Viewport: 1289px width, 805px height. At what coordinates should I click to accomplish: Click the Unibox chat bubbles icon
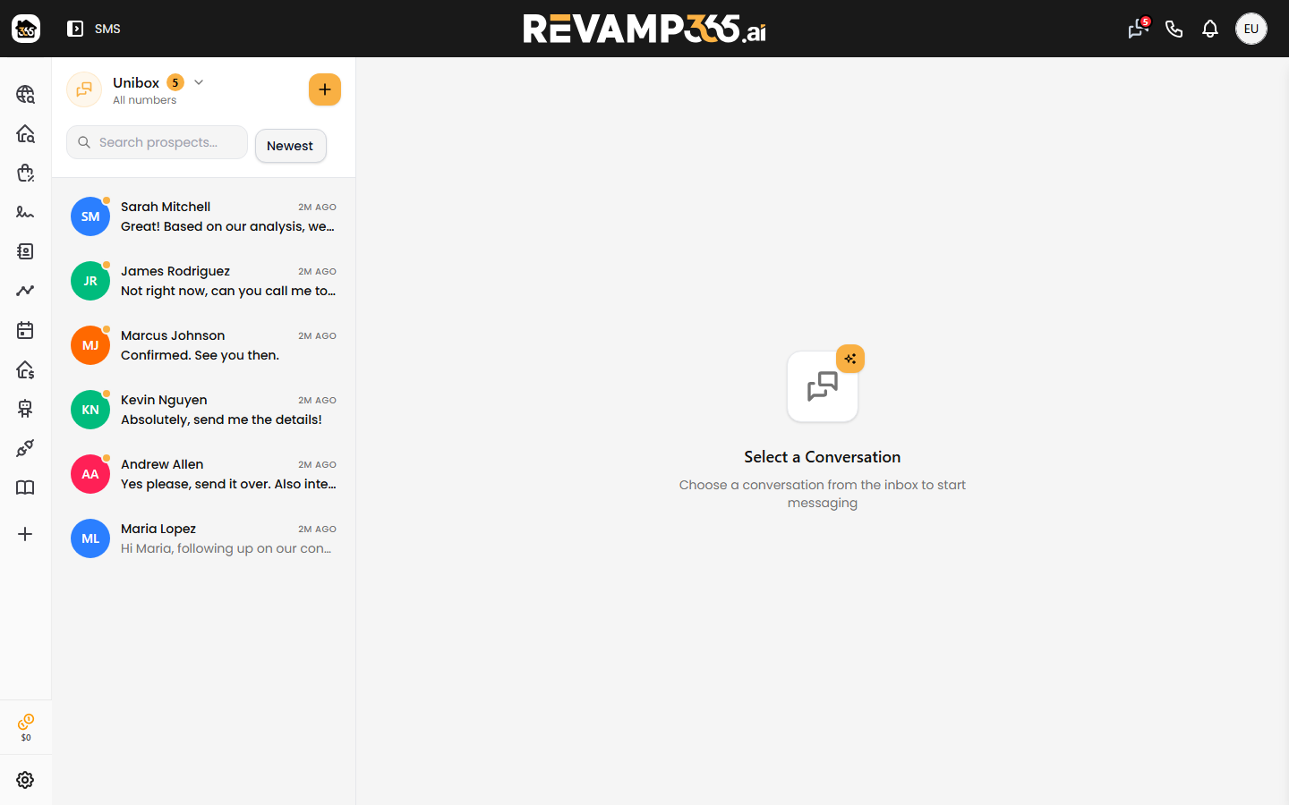point(84,89)
